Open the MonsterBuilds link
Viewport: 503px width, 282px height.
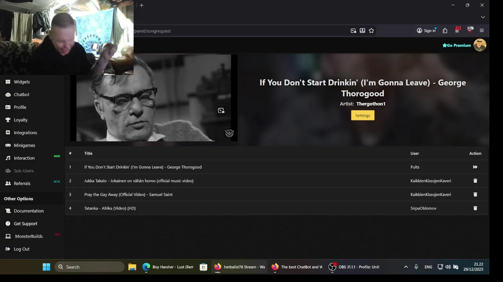point(29,236)
